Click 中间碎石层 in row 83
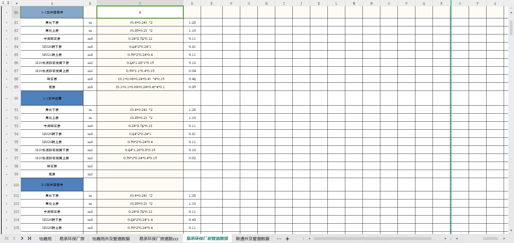The height and width of the screenshot is (243, 514). (52, 39)
